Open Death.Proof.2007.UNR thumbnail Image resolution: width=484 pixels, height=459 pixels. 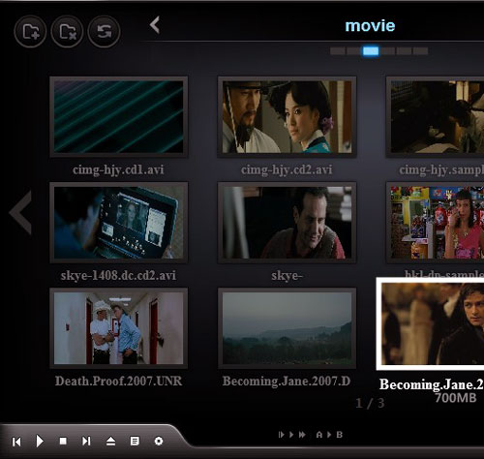click(x=119, y=328)
